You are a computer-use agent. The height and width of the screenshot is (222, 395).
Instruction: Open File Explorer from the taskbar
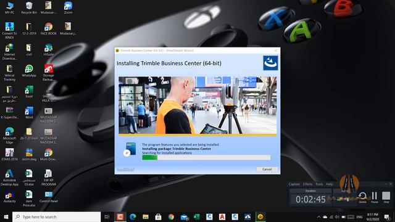coord(146,216)
